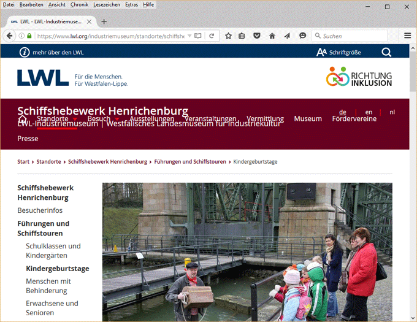Open Richtung Inklusion logo link
This screenshot has height=322, width=417.
[x=359, y=77]
